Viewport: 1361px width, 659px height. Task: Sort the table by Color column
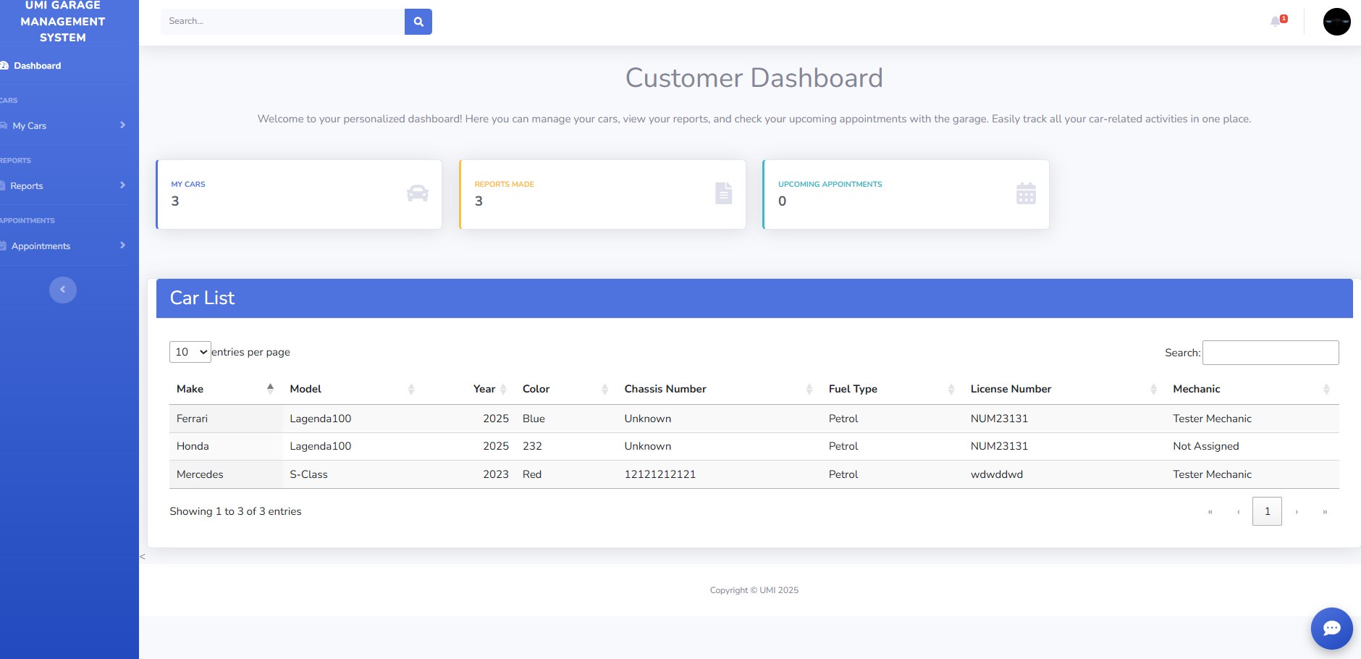coord(566,389)
